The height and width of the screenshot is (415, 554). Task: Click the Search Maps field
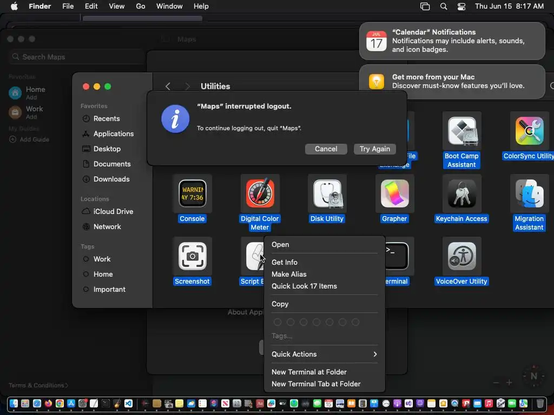pos(77,57)
